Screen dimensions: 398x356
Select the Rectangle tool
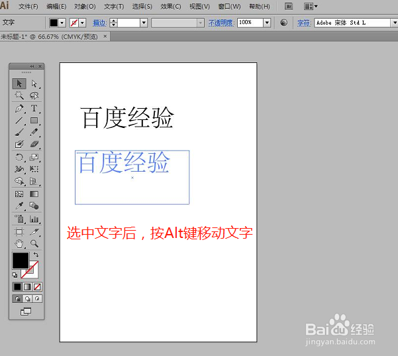pyautogui.click(x=34, y=121)
